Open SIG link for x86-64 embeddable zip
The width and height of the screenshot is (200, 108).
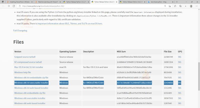179,78
